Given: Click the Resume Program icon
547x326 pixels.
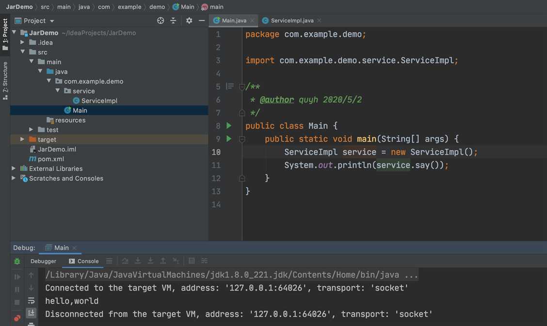Looking at the screenshot, I should (x=17, y=277).
